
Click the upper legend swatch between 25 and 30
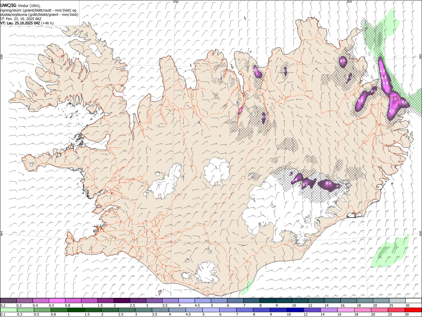coord(398,301)
